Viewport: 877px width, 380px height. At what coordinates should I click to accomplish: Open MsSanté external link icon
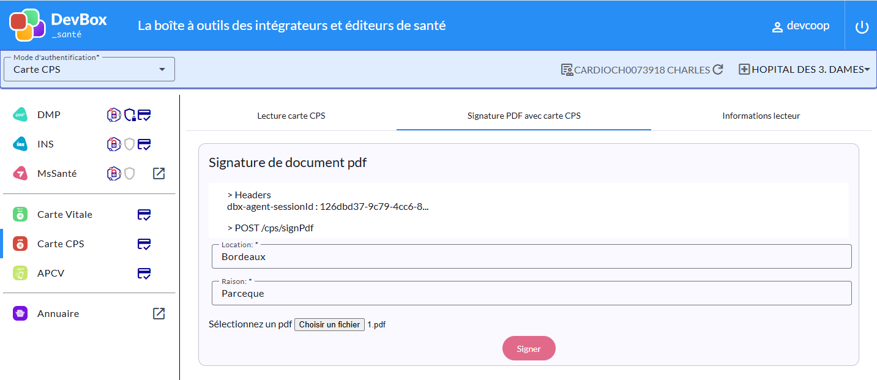point(159,174)
